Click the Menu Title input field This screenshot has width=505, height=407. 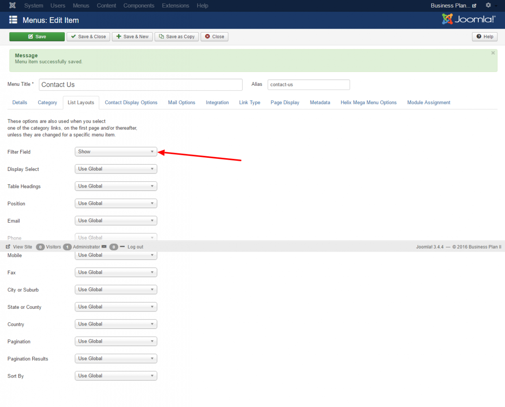[x=141, y=85]
